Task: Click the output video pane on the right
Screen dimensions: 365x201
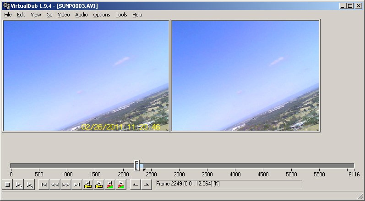Action: pos(245,76)
